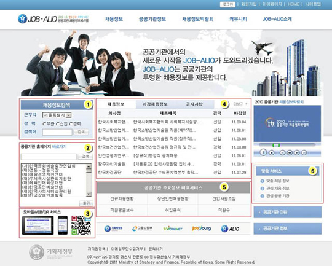The width and height of the screenshot is (332, 266).
Task: Click the QR code image
Action: [81, 225]
